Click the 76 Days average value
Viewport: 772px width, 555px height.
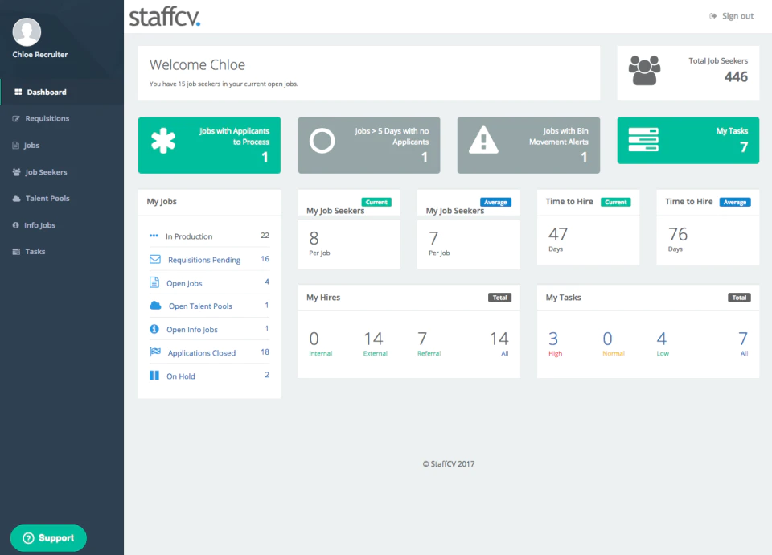(678, 234)
